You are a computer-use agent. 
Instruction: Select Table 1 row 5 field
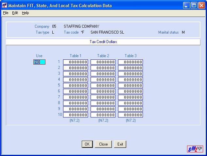tap(76, 86)
